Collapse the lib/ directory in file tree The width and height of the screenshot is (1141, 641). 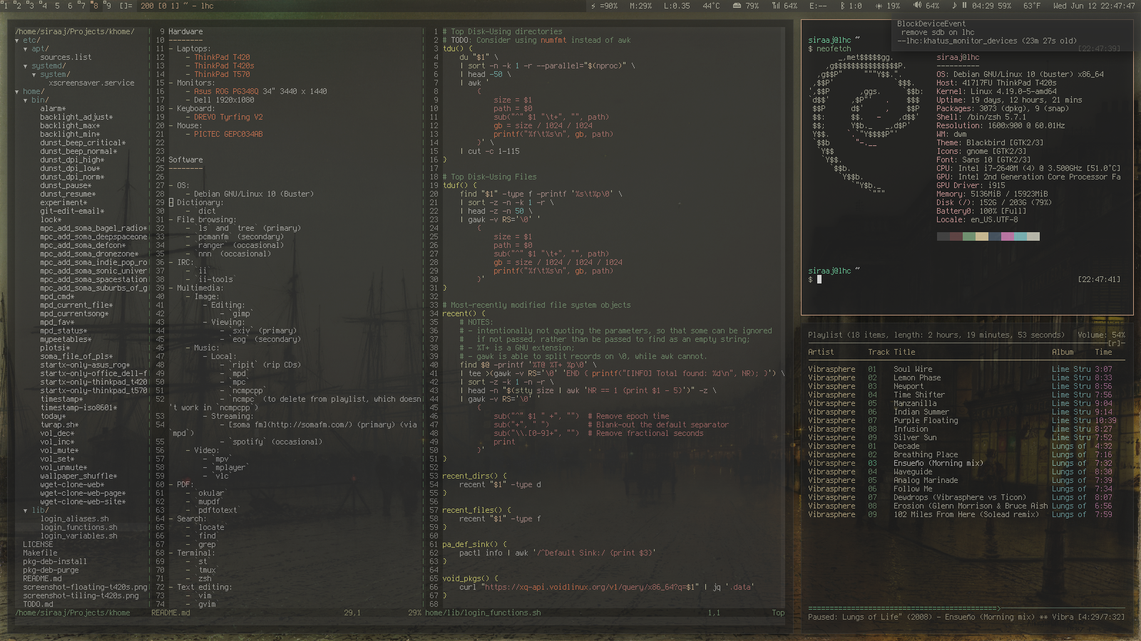click(26, 511)
